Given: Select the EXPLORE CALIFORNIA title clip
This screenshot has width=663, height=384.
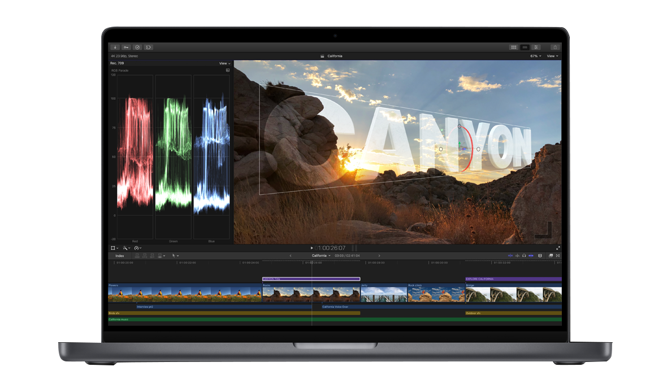Looking at the screenshot, I should point(513,279).
